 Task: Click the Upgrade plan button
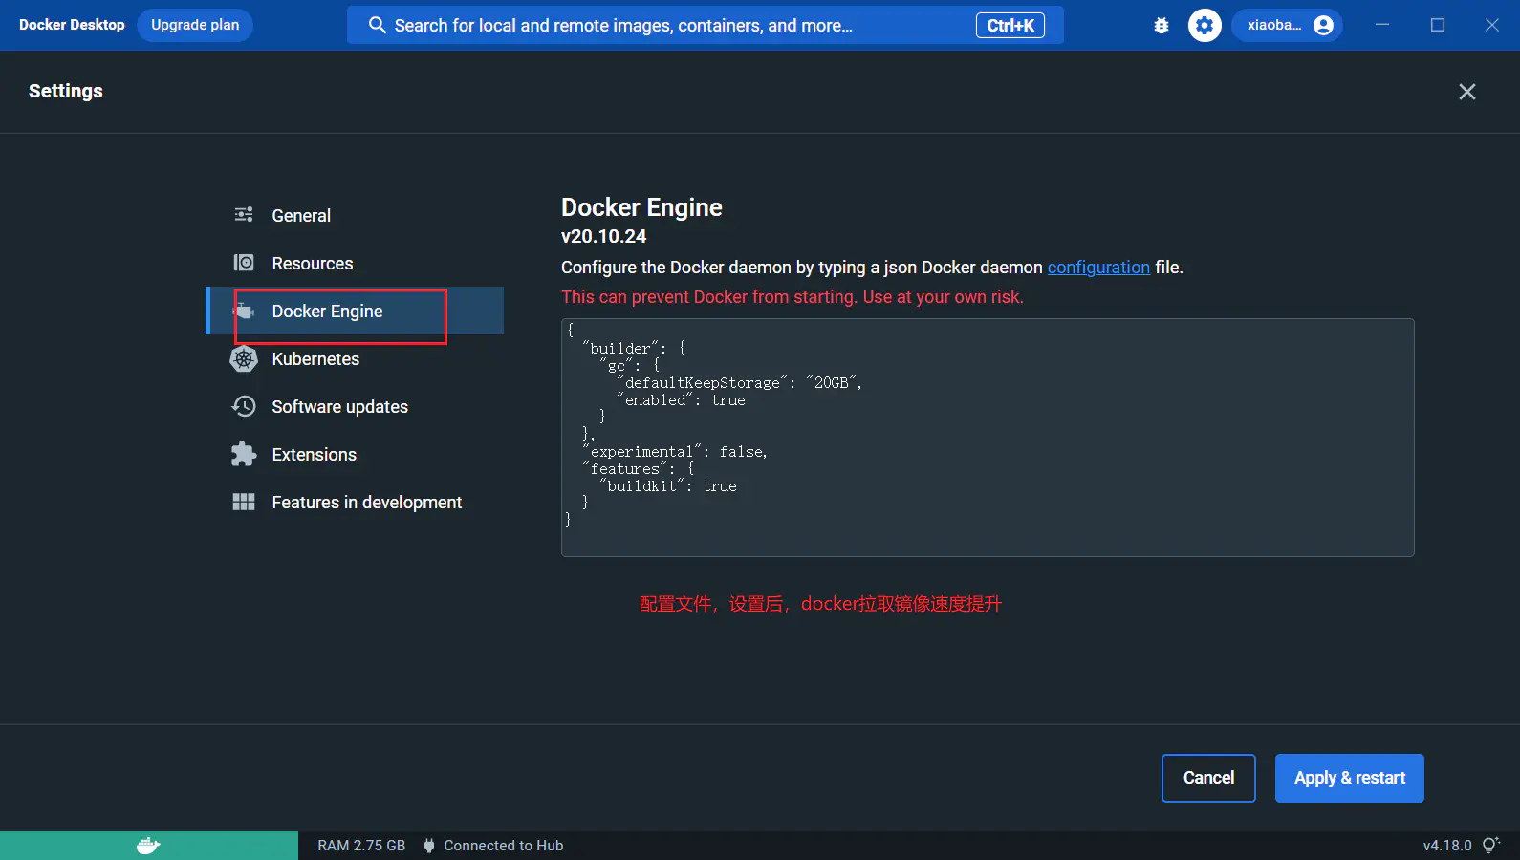coord(195,25)
